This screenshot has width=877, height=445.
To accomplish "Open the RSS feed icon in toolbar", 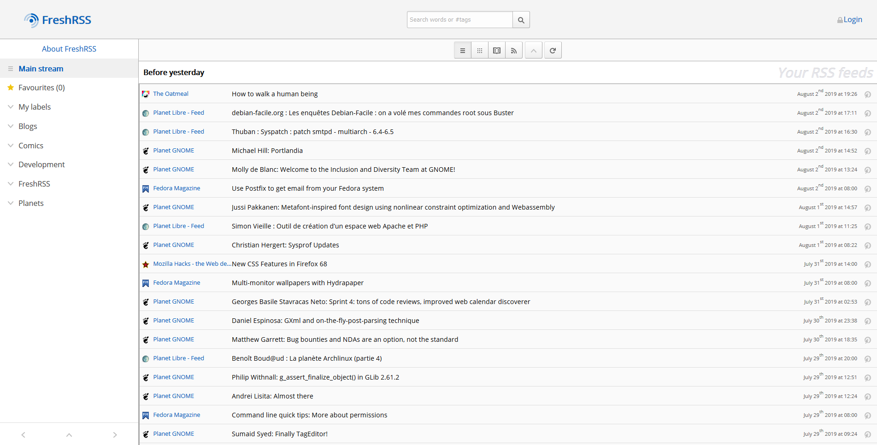I will (514, 51).
